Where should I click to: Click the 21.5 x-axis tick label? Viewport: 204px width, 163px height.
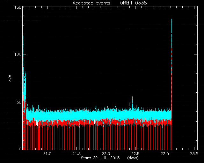(76, 154)
